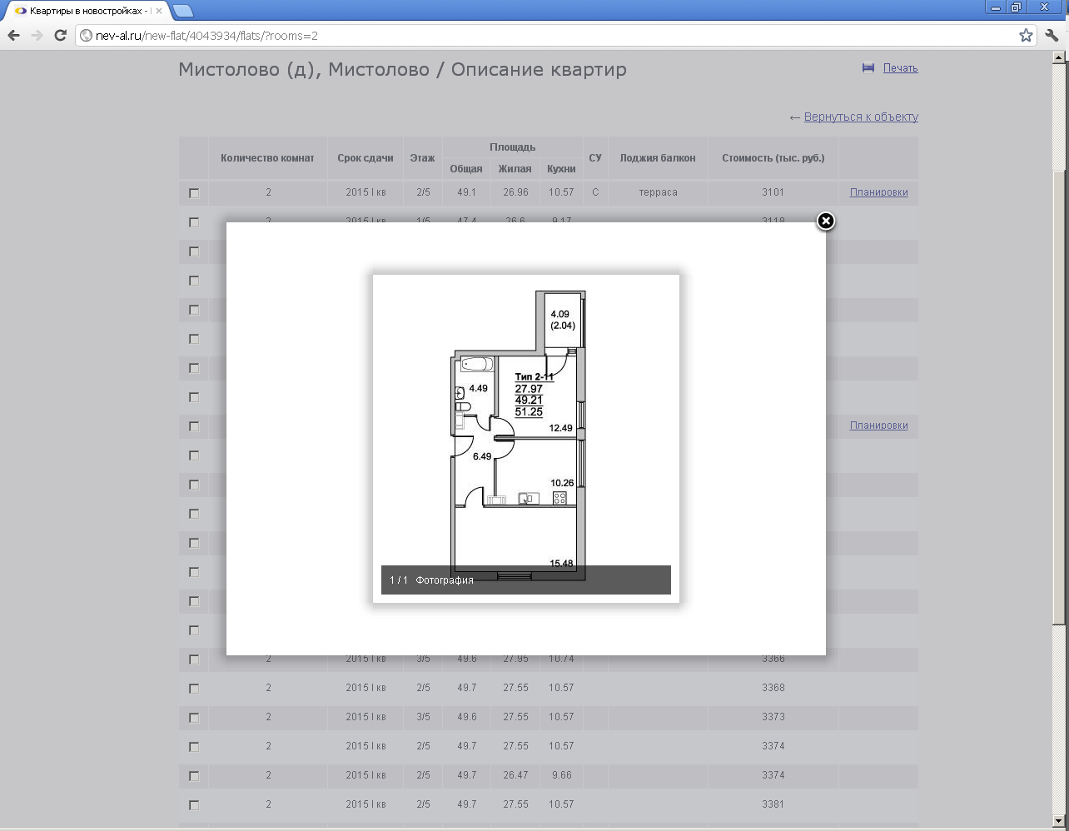Check the box for the 3101 apartment

coord(194,193)
